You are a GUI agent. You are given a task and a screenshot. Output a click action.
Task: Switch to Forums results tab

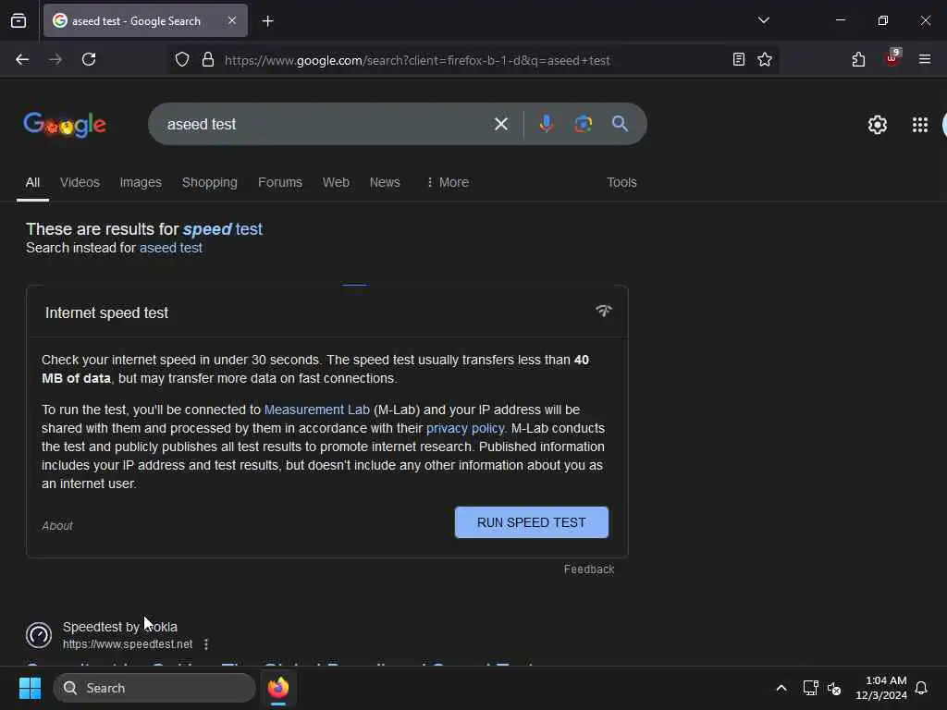(280, 182)
